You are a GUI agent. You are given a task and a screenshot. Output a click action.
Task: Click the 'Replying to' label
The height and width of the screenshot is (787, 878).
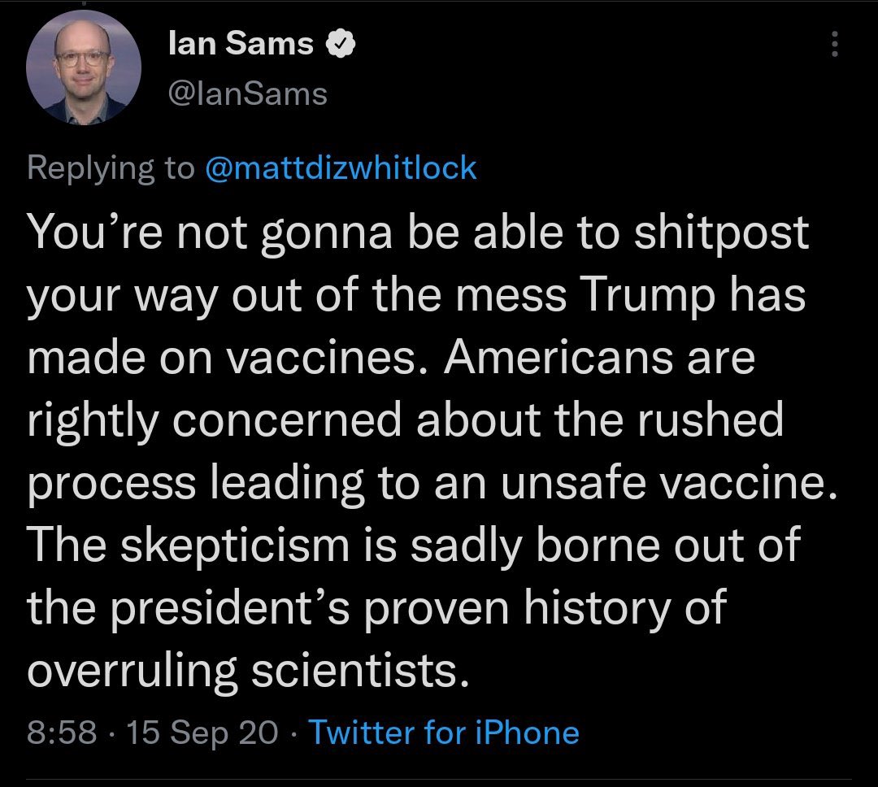point(111,168)
